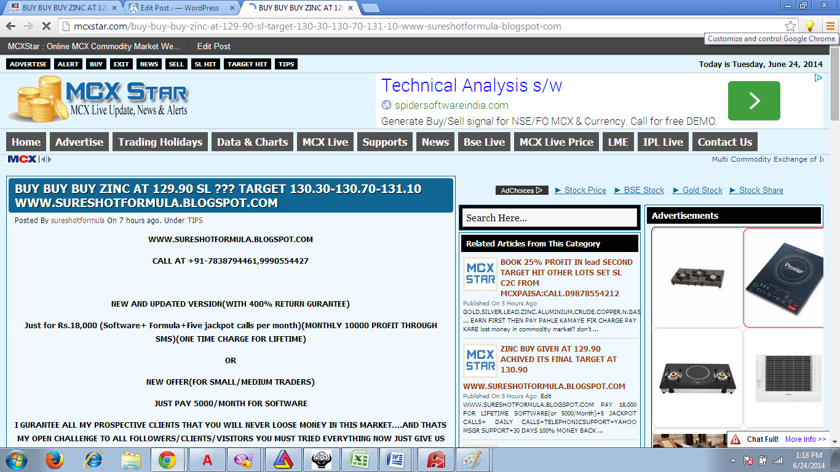840x472 pixels.
Task: Click the network signal bars tray icon
Action: (778, 460)
